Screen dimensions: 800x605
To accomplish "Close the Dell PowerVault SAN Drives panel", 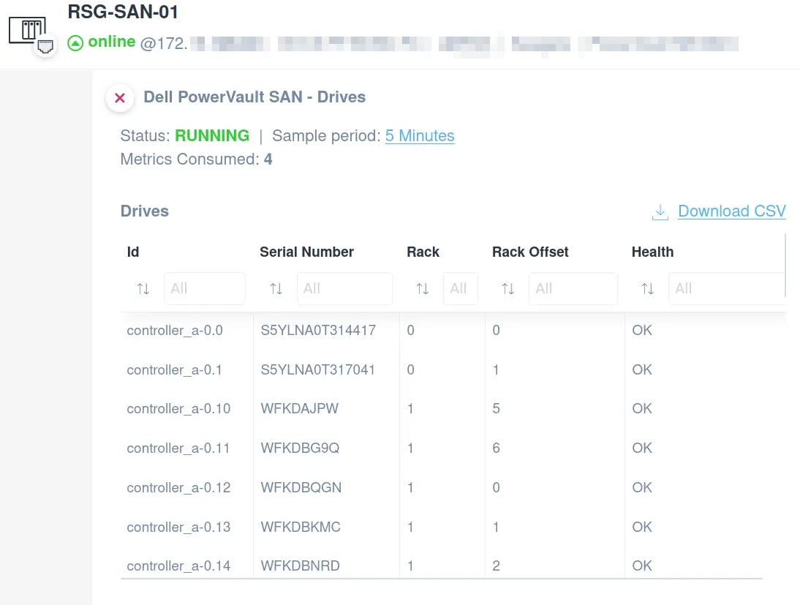I will pyautogui.click(x=119, y=97).
